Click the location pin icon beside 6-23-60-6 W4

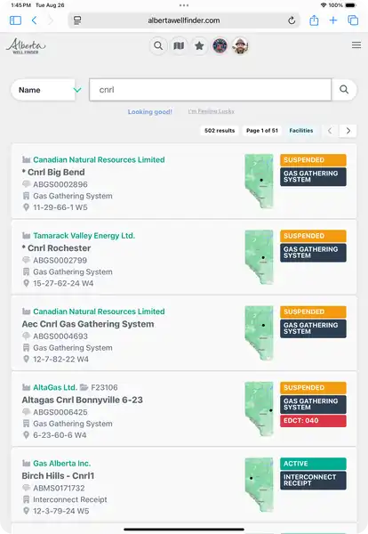click(26, 435)
